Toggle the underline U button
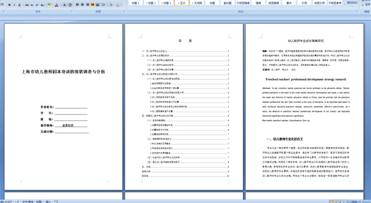Image resolution: width=371 pixels, height=203 pixels. (x=19, y=5)
